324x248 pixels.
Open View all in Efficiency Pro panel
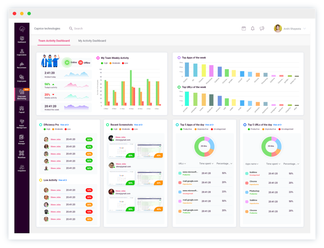coord(64,125)
